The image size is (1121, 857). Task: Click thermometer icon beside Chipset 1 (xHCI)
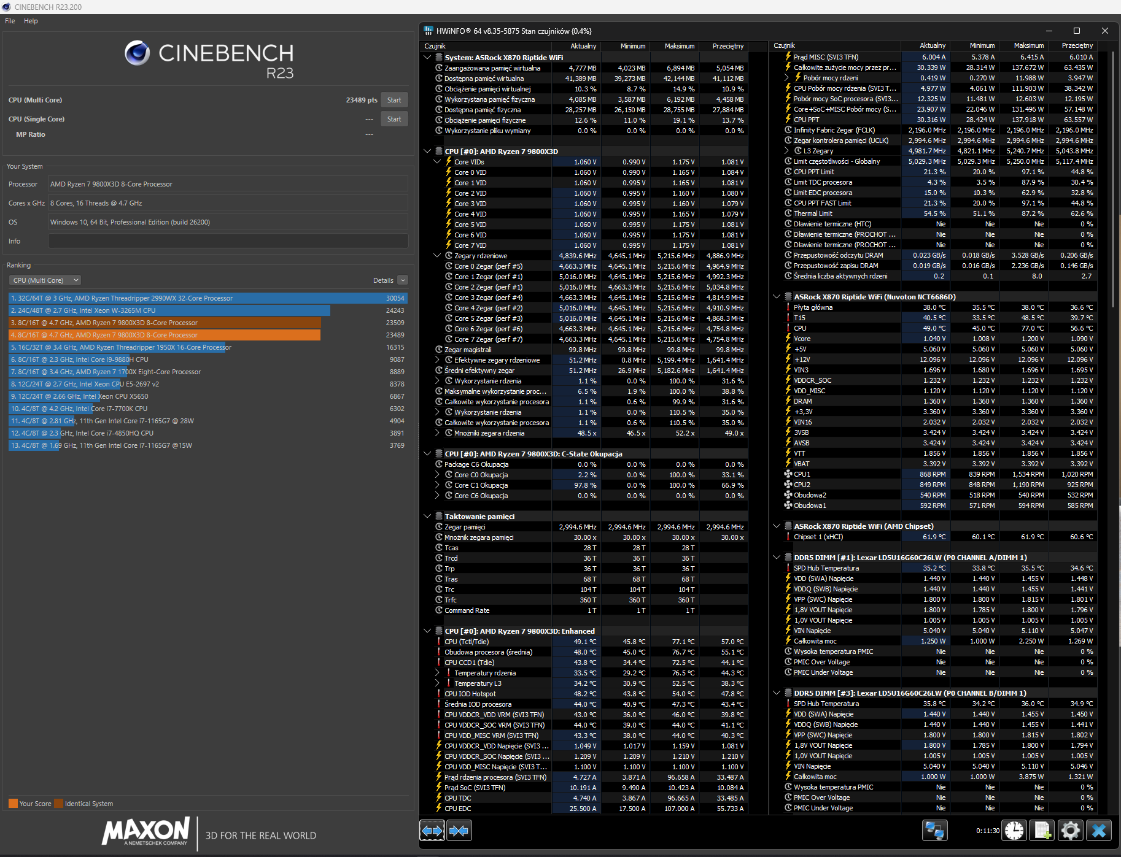click(788, 537)
